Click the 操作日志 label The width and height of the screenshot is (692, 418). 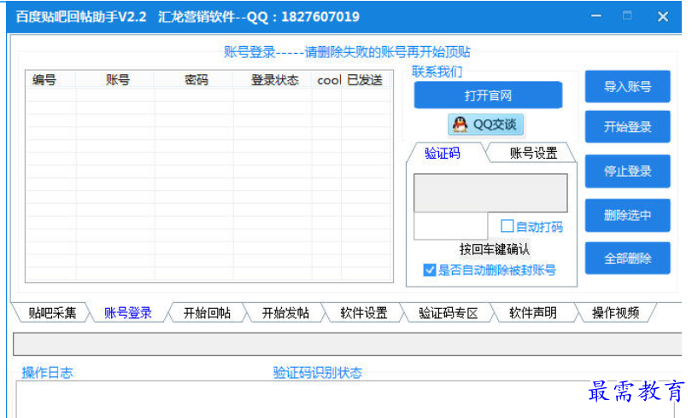click(x=47, y=373)
